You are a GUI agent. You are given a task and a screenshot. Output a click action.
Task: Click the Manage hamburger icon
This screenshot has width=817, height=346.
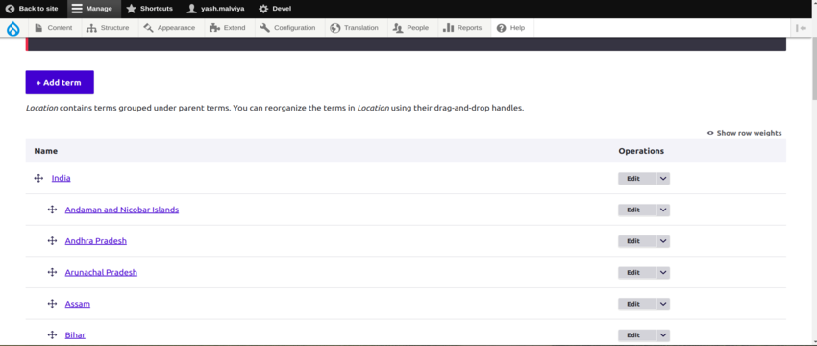point(77,9)
